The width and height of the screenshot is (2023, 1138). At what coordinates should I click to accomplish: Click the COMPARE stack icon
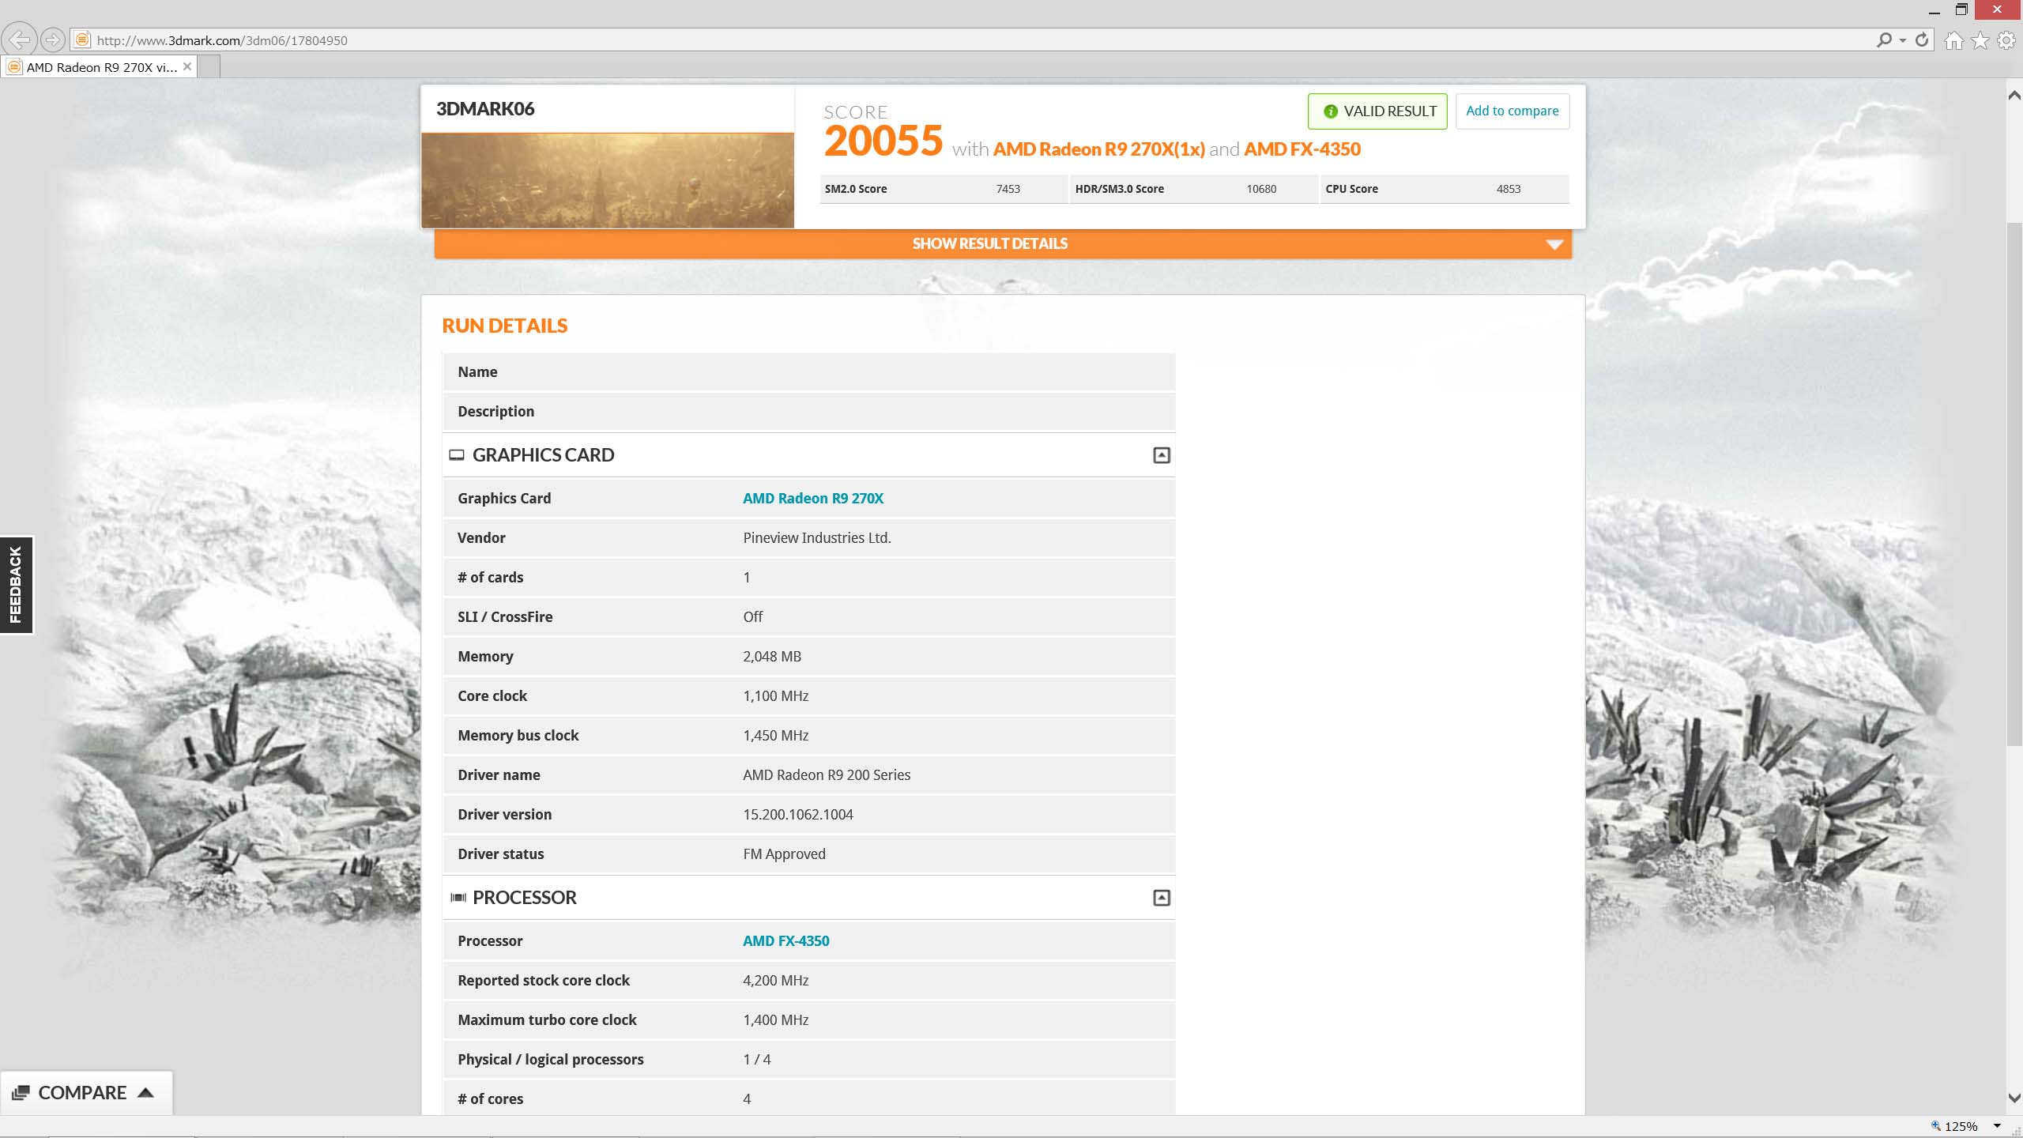click(x=21, y=1094)
